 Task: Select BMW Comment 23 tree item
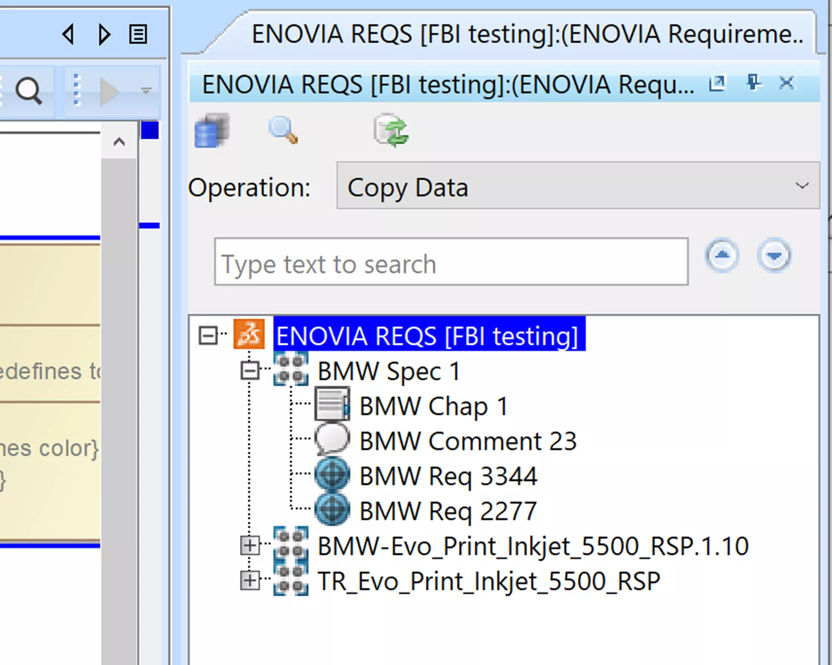coord(468,441)
